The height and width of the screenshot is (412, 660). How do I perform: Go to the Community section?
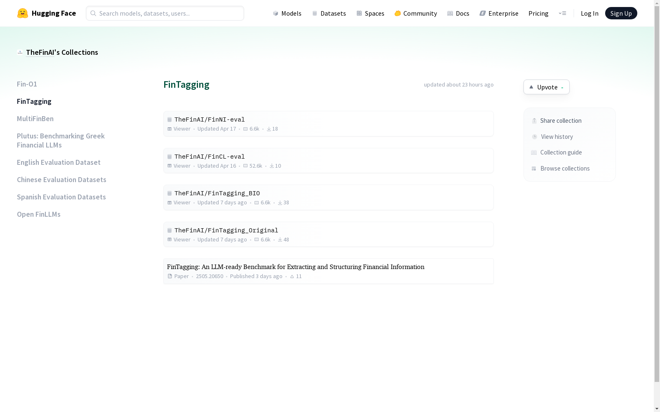(x=416, y=13)
